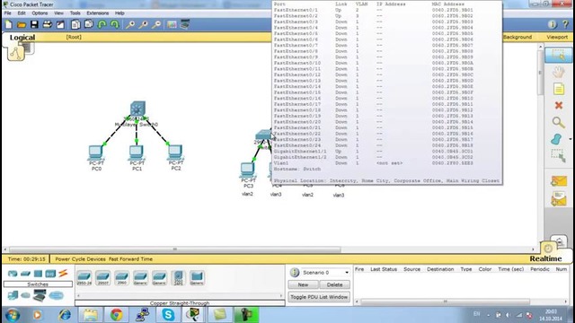Click the Windows Start button
Viewport: 575px width, 323px height.
pyautogui.click(x=12, y=315)
